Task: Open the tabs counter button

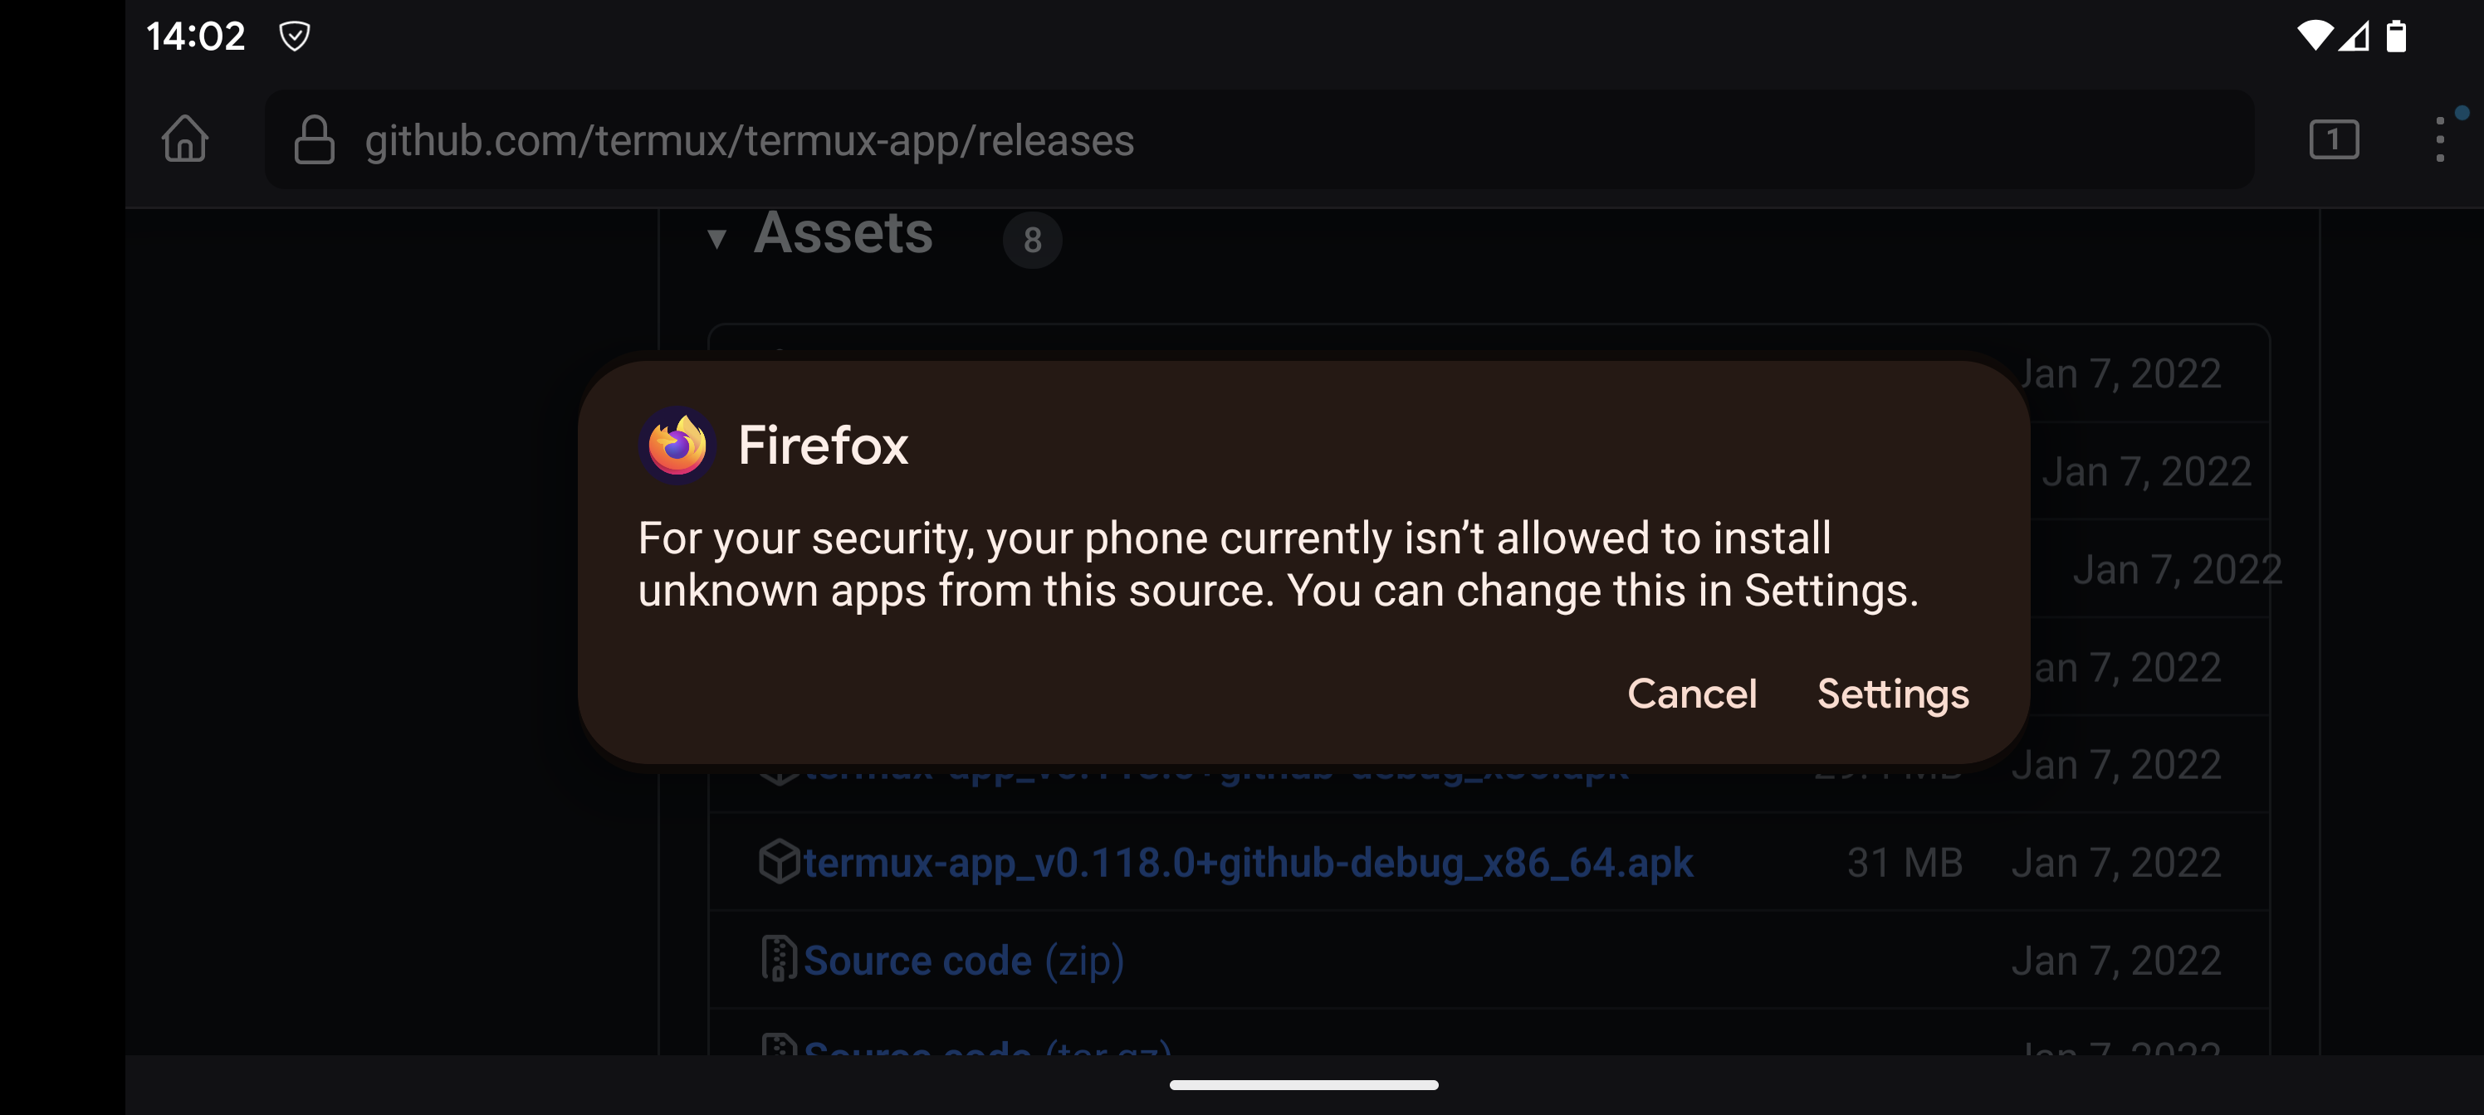Action: coord(2333,139)
